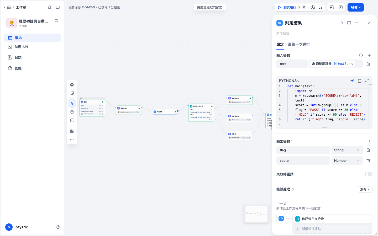The height and width of the screenshot is (236, 378).
Task: Open the 發佈 publish dropdown
Action: (x=356, y=7)
